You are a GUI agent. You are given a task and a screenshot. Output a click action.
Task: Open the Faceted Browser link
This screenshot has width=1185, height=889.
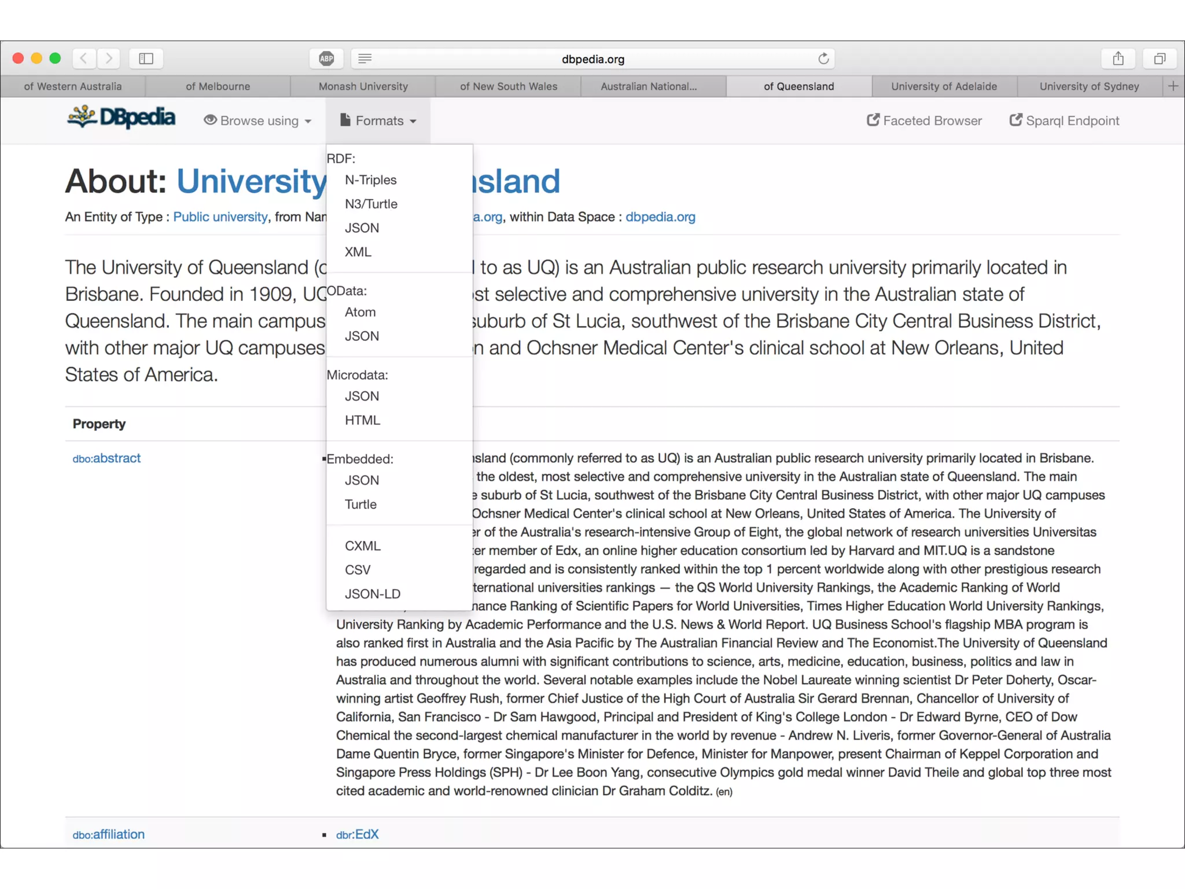pos(925,121)
